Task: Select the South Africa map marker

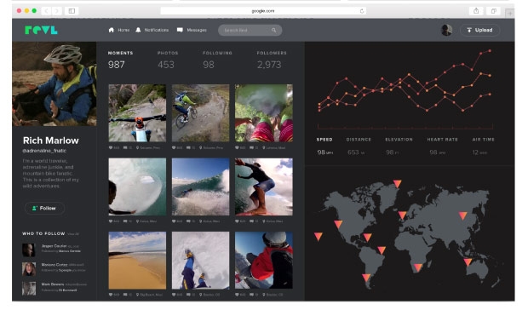Action: [418, 267]
